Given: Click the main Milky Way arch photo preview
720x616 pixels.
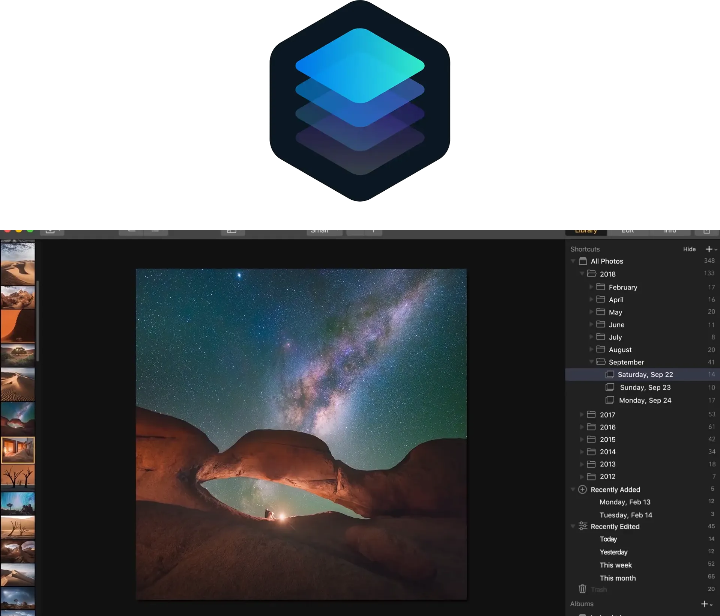Looking at the screenshot, I should click(x=301, y=434).
